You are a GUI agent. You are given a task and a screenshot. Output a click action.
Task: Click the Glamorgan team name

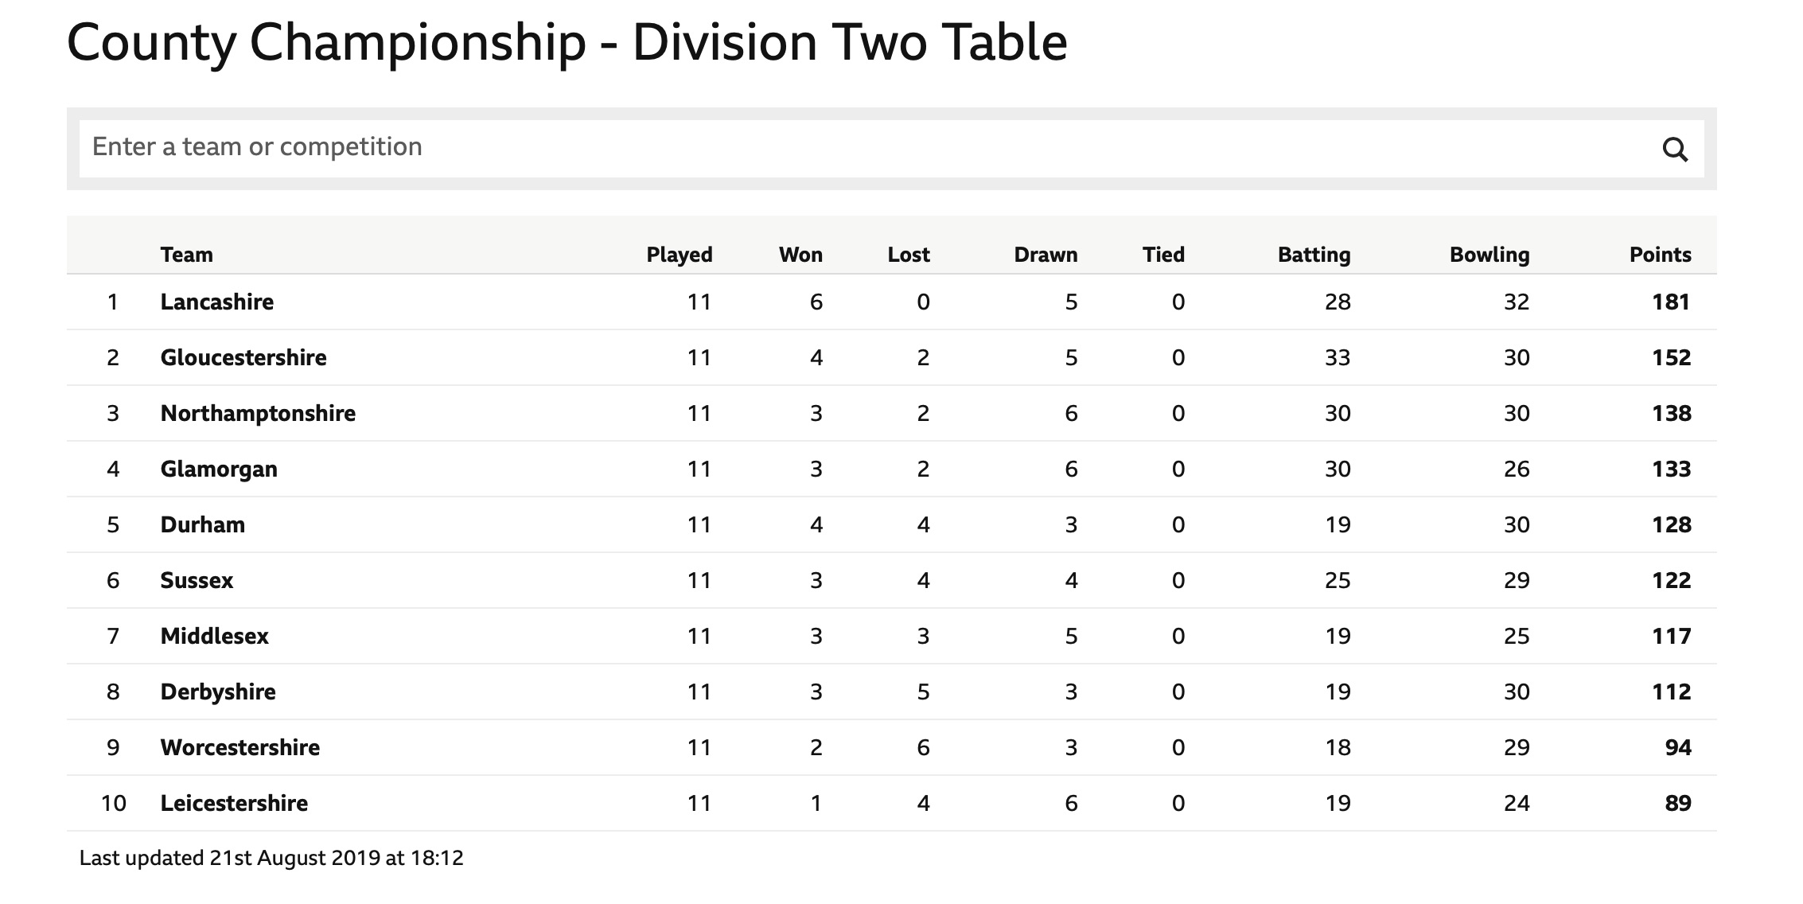[x=219, y=469]
